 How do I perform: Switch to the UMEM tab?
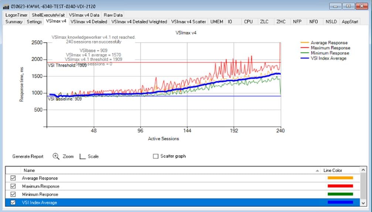216,22
